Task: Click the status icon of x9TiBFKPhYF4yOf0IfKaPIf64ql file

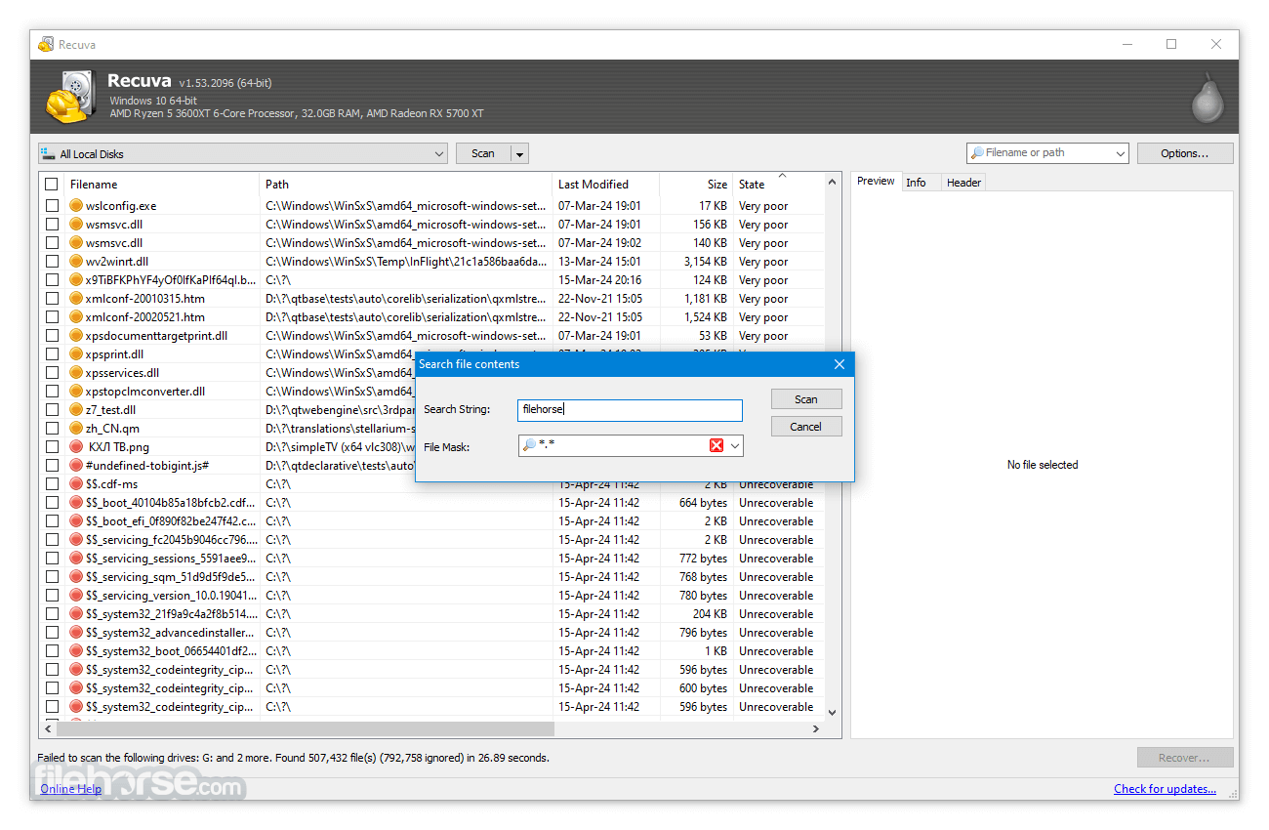Action: pyautogui.click(x=77, y=280)
